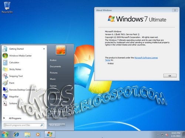The height and width of the screenshot is (138, 185).
Task: Open Pictures from Start menu
Action: point(54,73)
